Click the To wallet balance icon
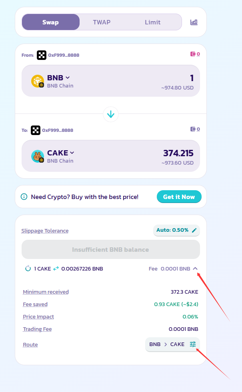The image size is (242, 392). (x=193, y=129)
